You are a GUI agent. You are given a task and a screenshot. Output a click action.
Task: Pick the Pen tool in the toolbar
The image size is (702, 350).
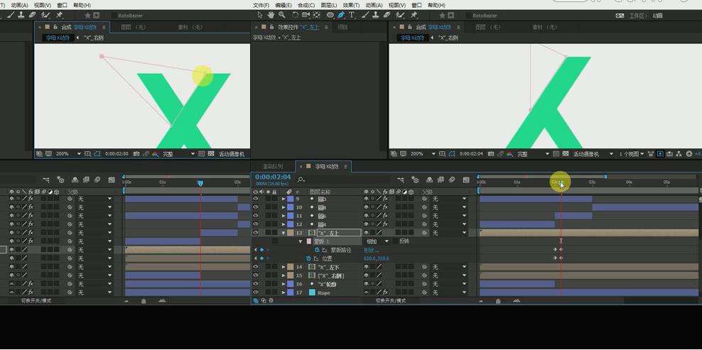point(341,15)
